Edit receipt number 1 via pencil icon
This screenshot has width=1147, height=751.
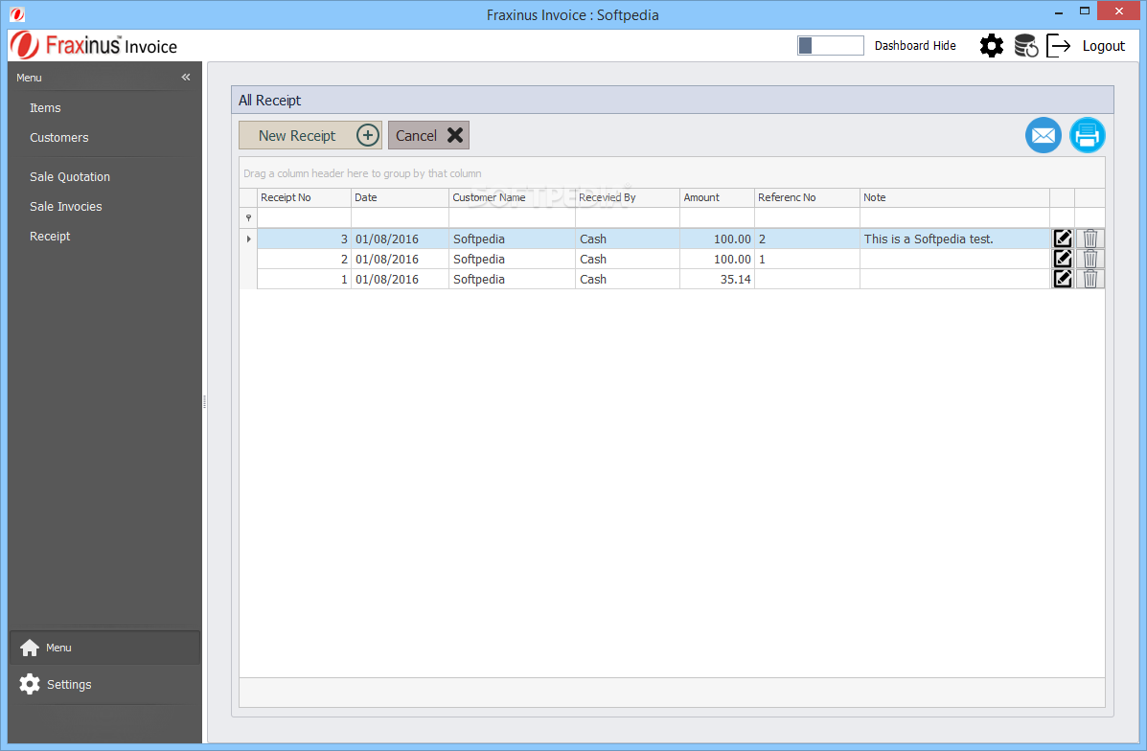pos(1062,279)
